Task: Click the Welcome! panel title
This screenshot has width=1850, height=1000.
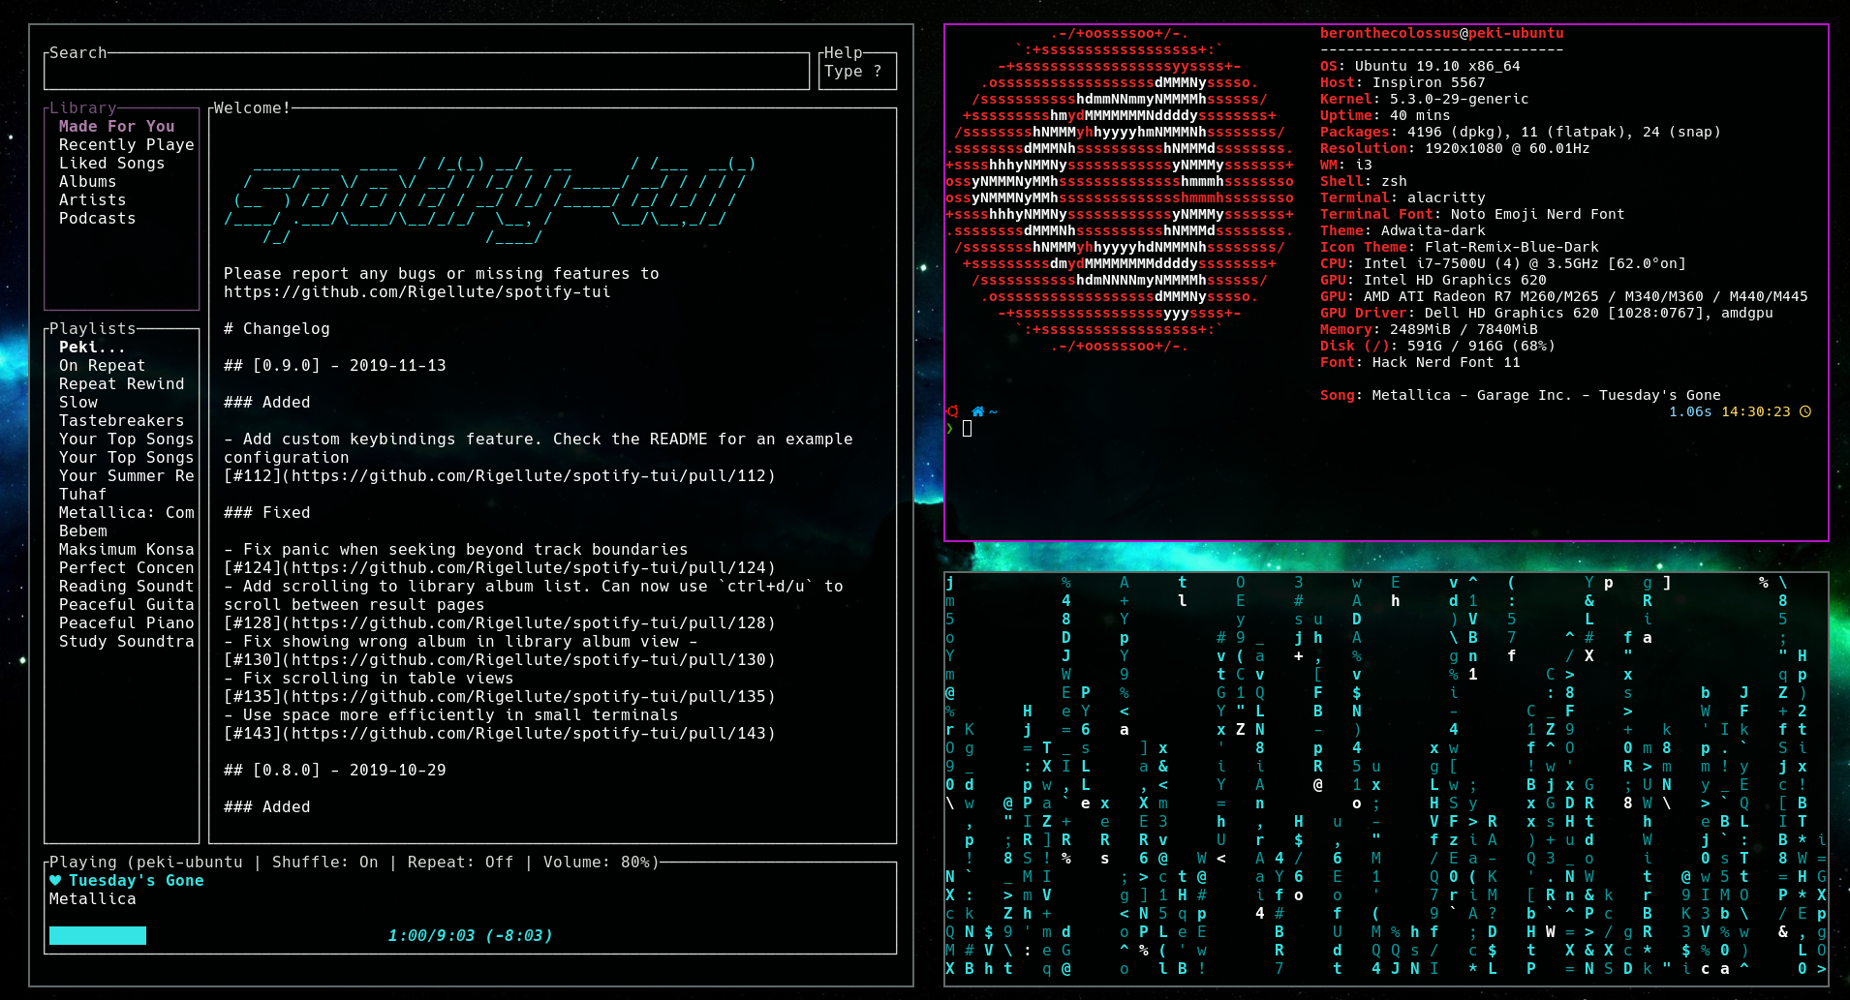Action: 252,108
